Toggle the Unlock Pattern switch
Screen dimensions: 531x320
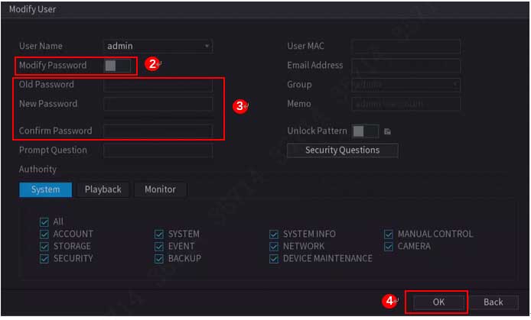pos(365,131)
